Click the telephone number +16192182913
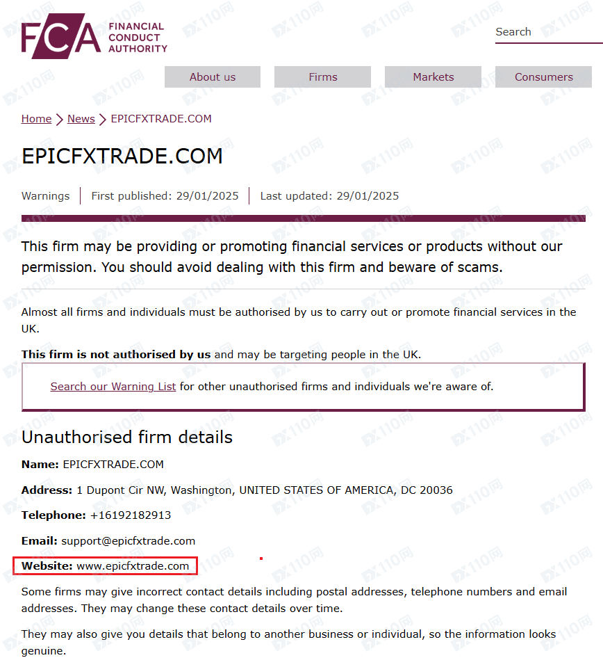This screenshot has height=667, width=603. [131, 515]
